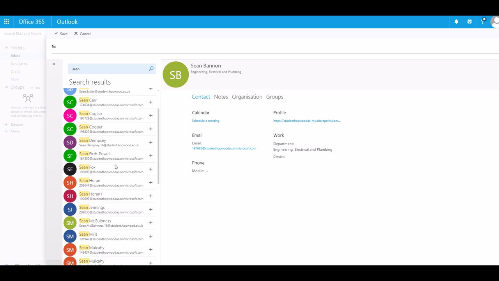Collapse the Groups section

(6, 87)
